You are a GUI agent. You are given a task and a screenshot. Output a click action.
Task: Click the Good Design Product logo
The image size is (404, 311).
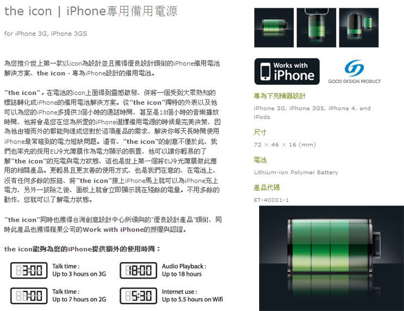coord(354,72)
